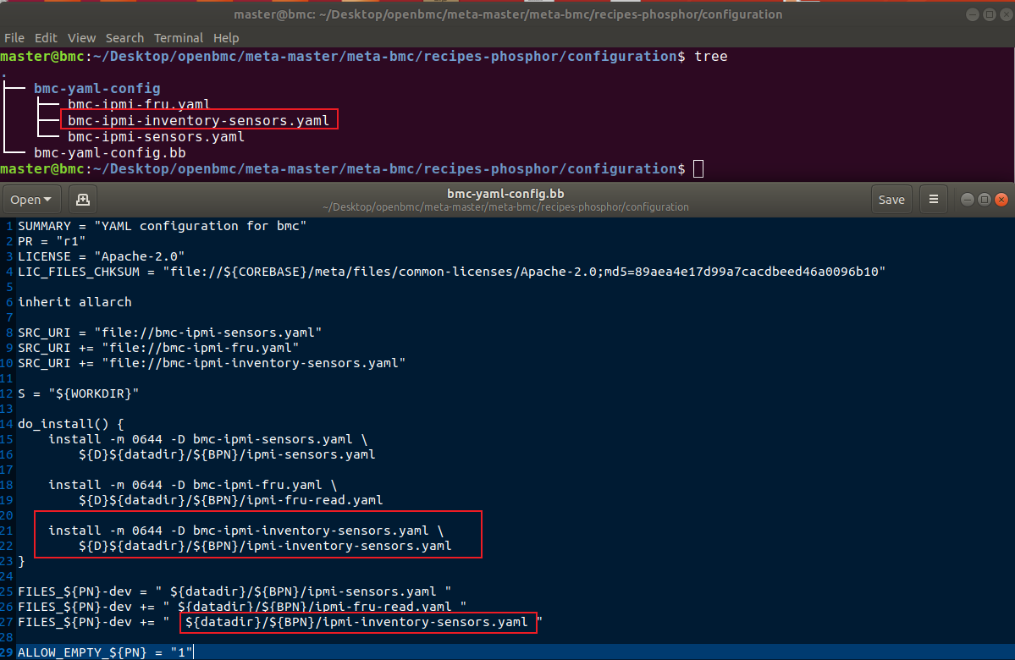The image size is (1015, 660).
Task: Click bmc-ipmi-inventory-sensors.yaml in the tree output
Action: pos(199,119)
